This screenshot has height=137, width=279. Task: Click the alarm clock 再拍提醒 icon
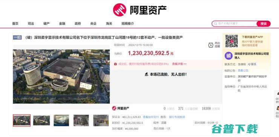point(211,45)
